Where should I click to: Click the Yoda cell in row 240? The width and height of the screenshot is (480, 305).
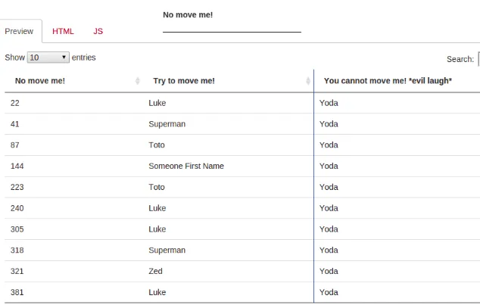tap(329, 208)
